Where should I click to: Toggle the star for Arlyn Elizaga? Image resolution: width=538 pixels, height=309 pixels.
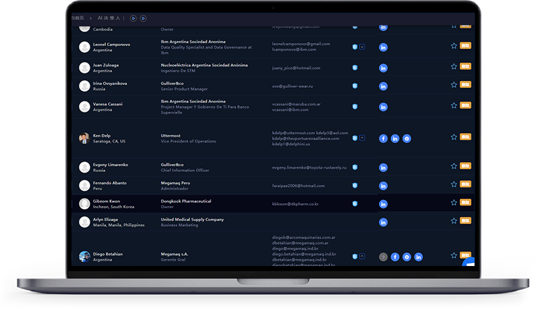(x=453, y=221)
